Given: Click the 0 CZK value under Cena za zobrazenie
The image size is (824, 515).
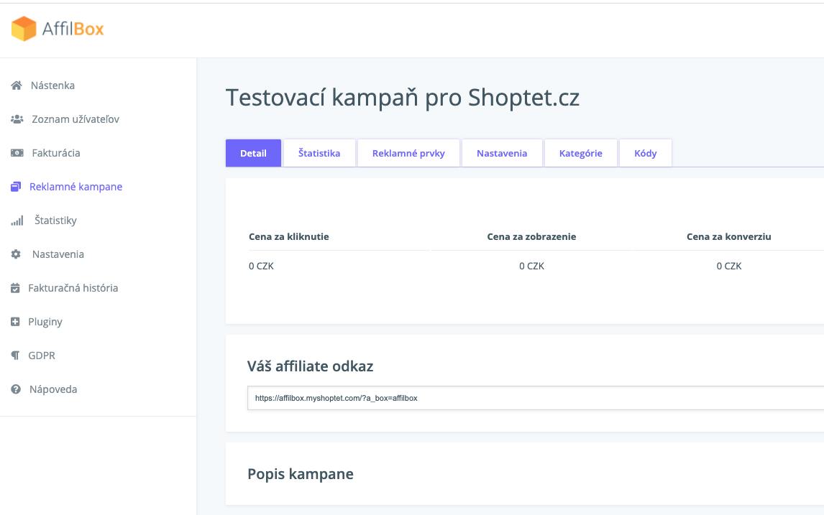Looking at the screenshot, I should (x=531, y=266).
